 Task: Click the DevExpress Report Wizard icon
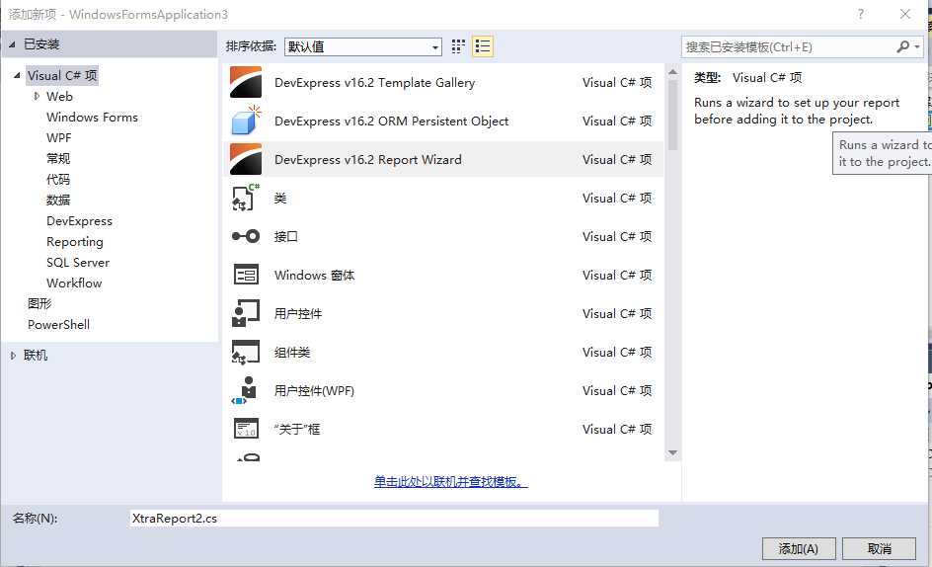[246, 159]
